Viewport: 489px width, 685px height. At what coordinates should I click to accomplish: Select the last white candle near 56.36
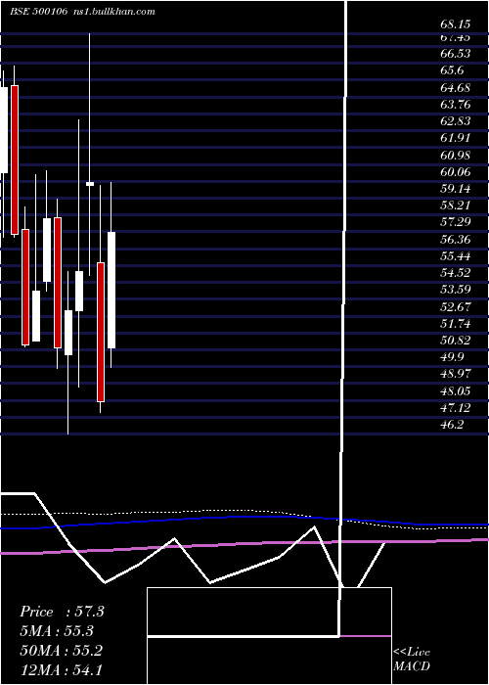(111, 290)
